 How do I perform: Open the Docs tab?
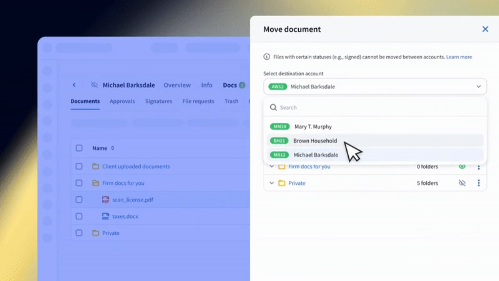click(x=230, y=85)
